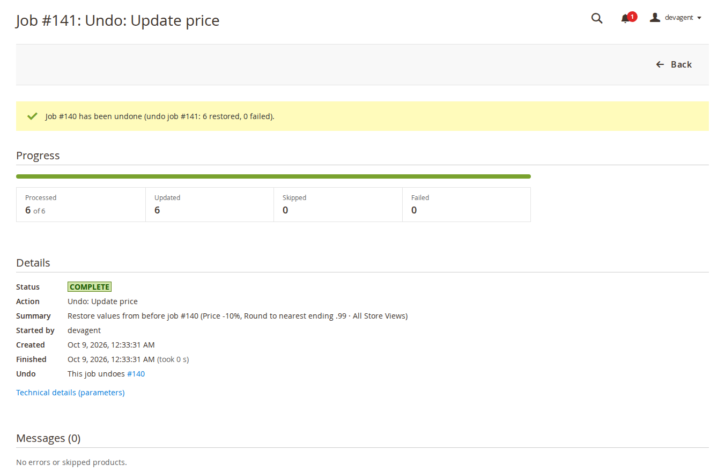The width and height of the screenshot is (725, 472).
Task: Click the Messages (0) section heading
Action: coord(48,438)
